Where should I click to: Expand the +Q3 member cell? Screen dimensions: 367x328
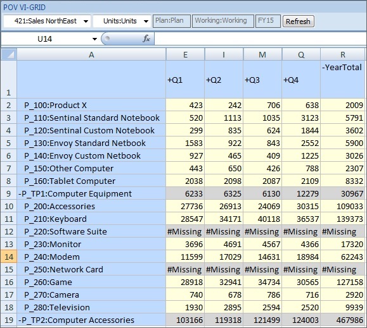click(262, 80)
